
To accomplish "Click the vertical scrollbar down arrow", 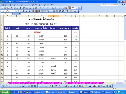I will [125, 81].
